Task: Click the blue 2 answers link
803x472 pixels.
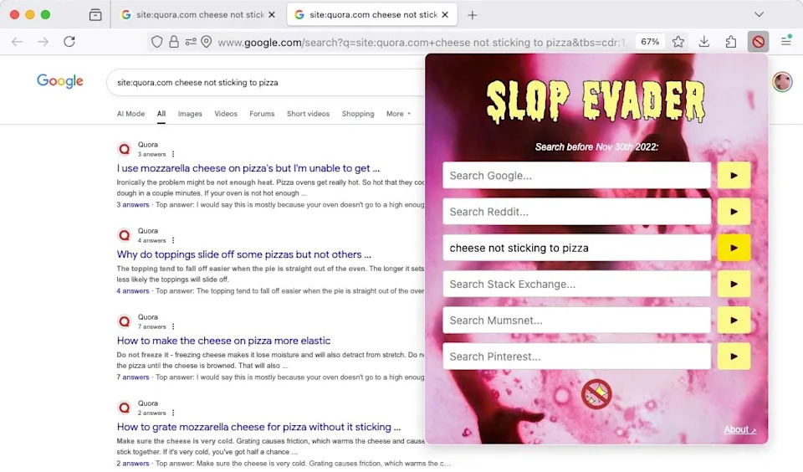Action: (133, 463)
